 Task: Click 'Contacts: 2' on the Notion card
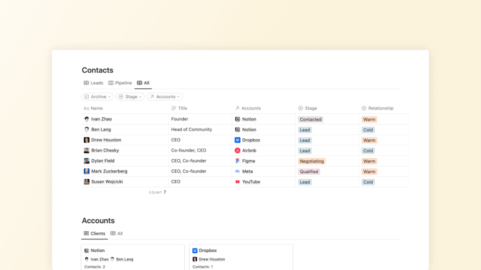click(x=95, y=267)
